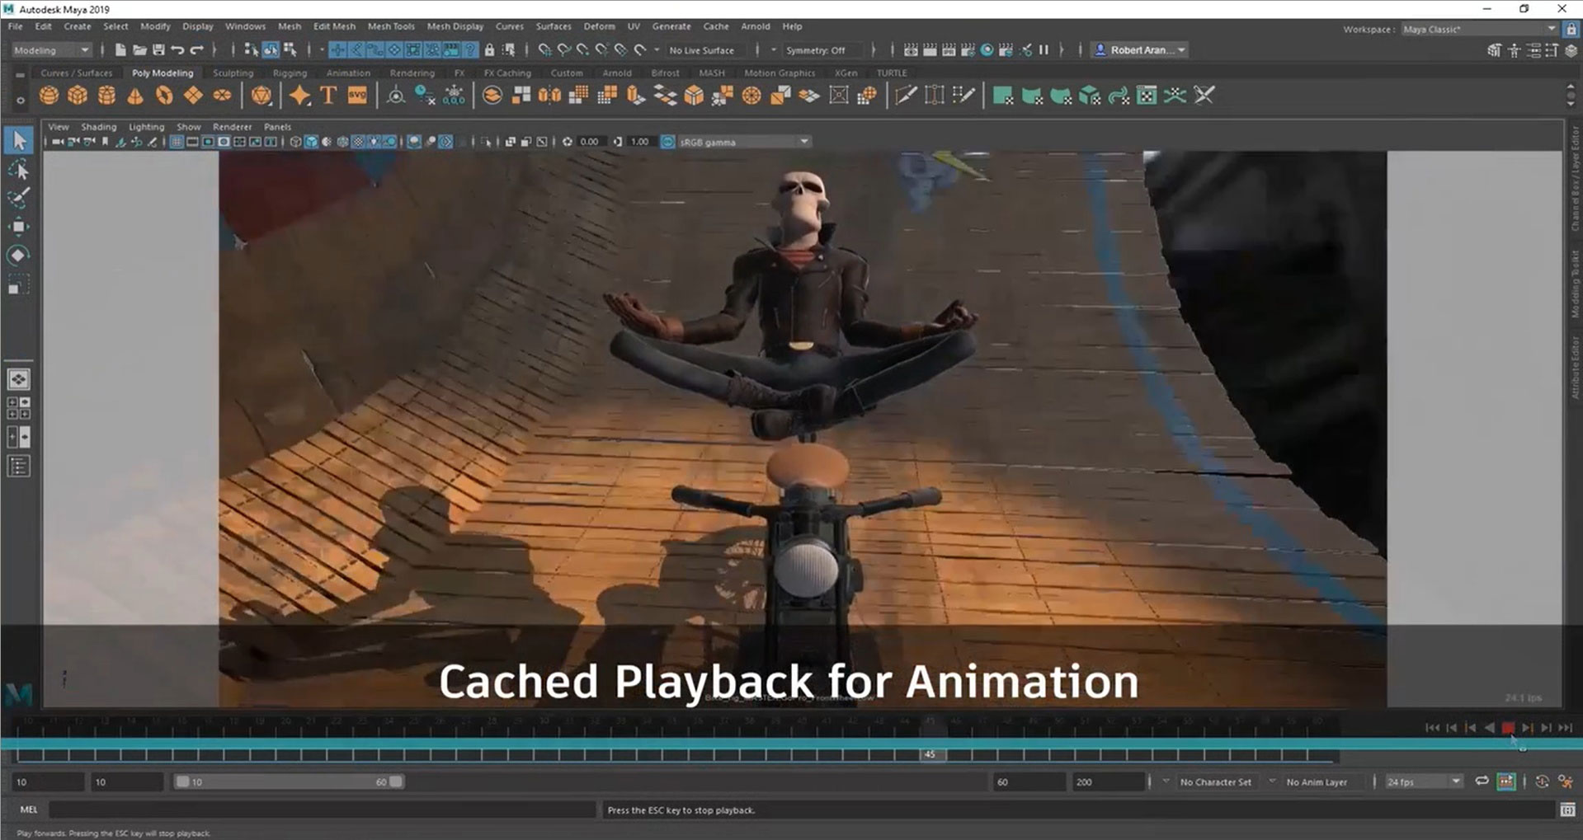Click the Undo arrow icon
Screen dimensions: 1583x840
[x=177, y=50]
